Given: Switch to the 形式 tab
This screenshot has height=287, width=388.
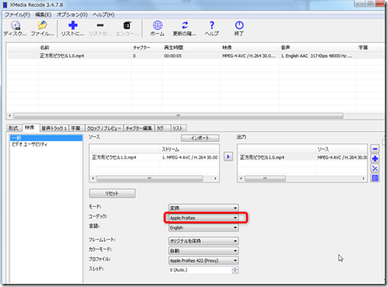Looking at the screenshot, I should [13, 128].
